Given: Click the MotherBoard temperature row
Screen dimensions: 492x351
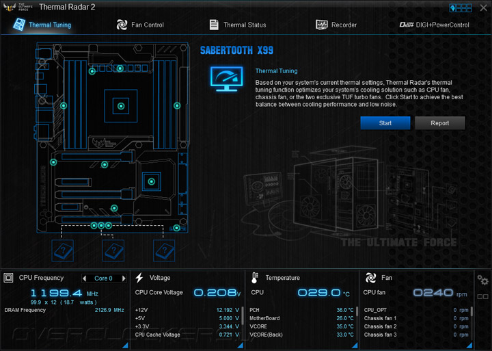Looking at the screenshot, I should pos(301,318).
